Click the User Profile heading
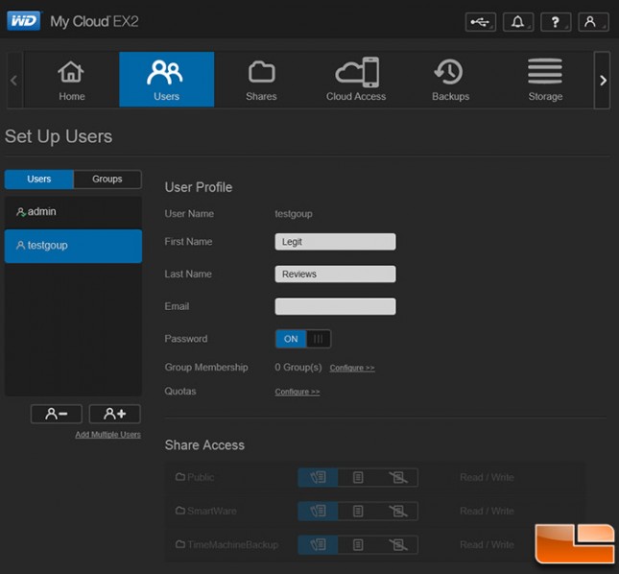 (199, 187)
